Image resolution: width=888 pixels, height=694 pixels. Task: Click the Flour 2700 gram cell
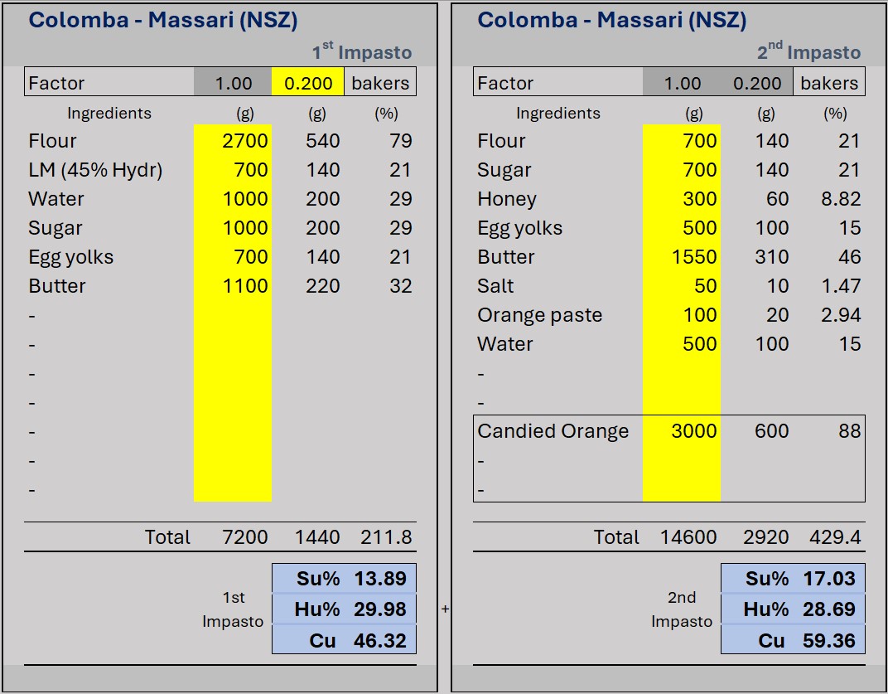[x=234, y=141]
